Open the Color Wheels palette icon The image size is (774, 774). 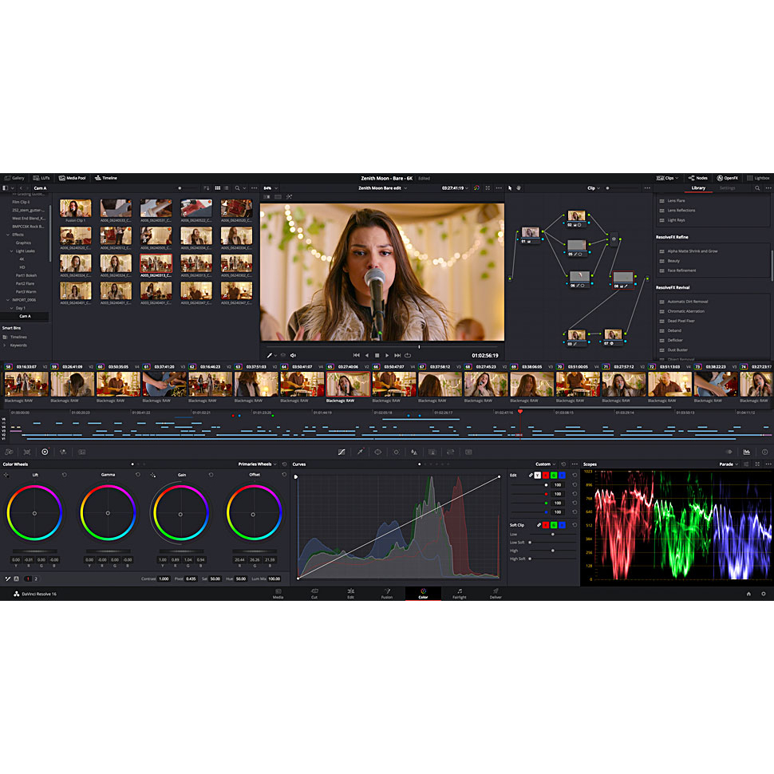45,452
